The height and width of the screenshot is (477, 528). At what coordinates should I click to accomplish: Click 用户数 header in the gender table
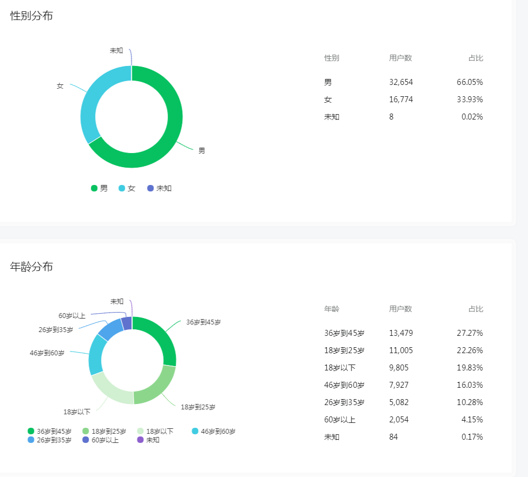pos(400,58)
